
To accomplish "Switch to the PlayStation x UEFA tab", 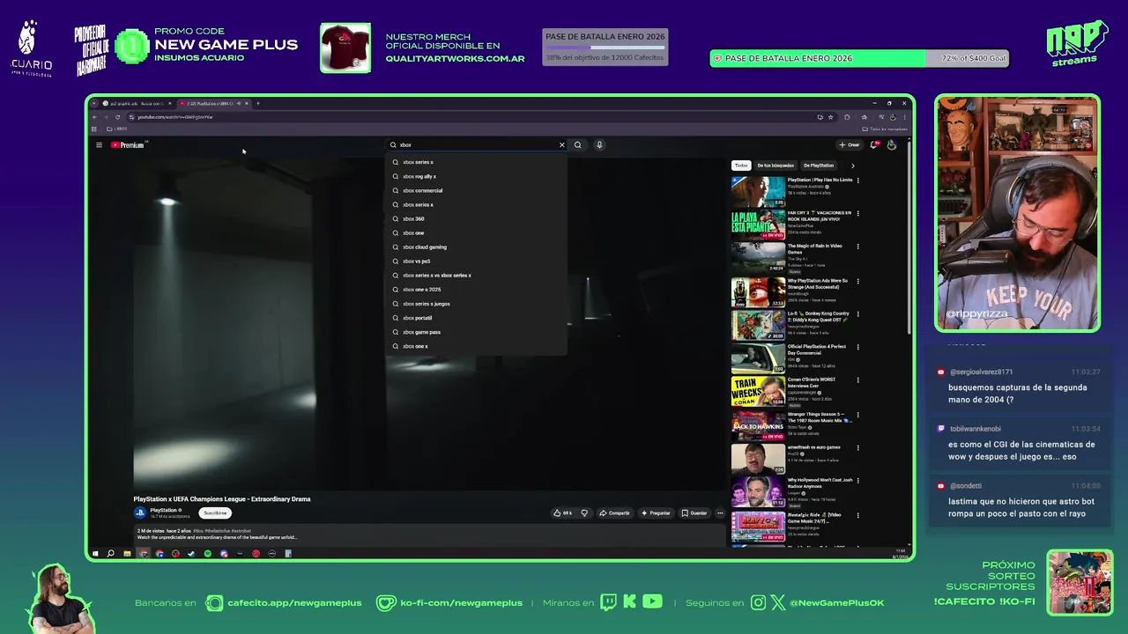I will click(x=213, y=103).
